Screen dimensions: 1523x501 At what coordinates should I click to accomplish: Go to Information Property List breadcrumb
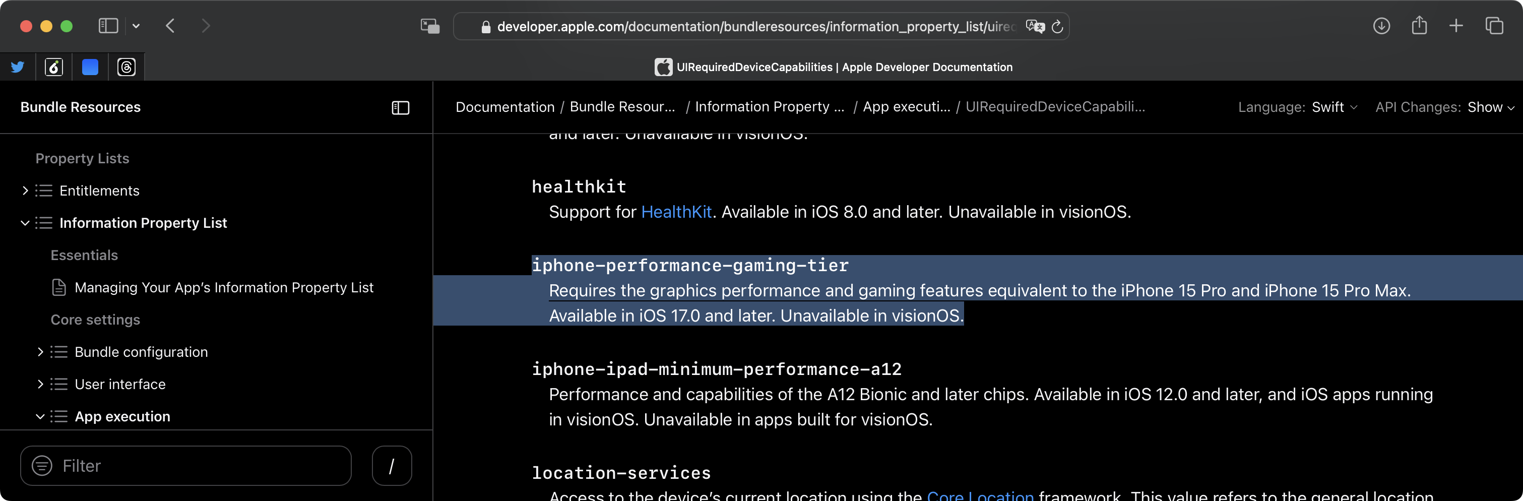pos(770,107)
